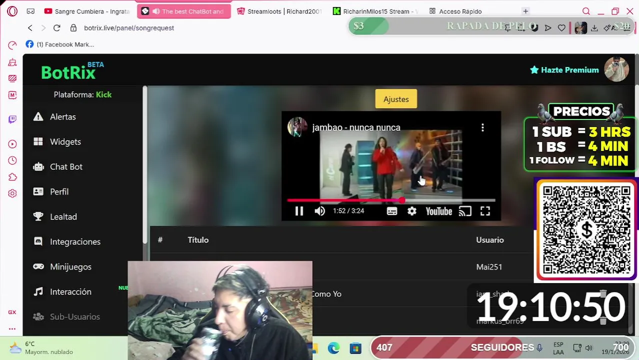The image size is (639, 360).
Task: Open Opera sidebar three-dot more menu
Action: (x=12, y=328)
